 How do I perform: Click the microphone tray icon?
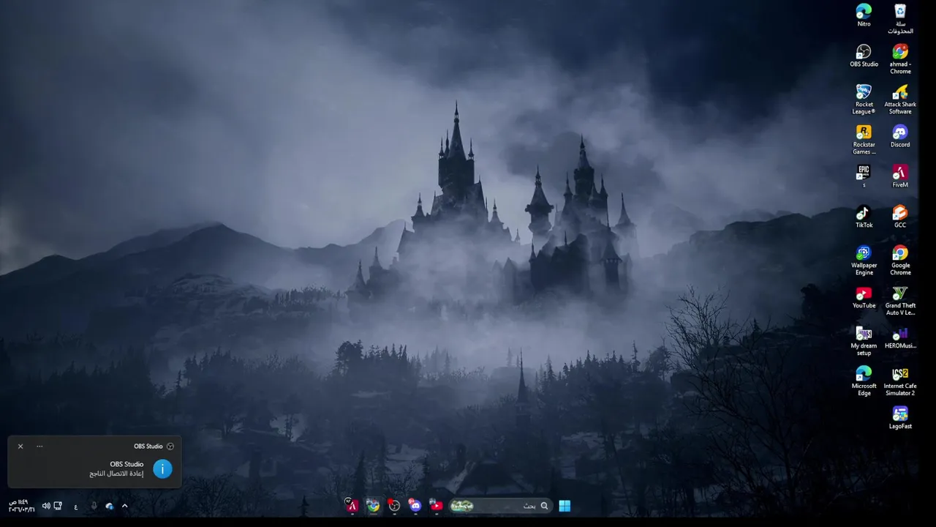[94, 506]
